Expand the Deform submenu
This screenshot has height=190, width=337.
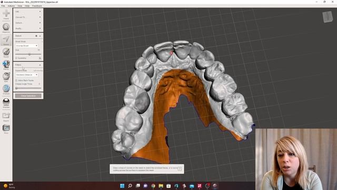pyautogui.click(x=40, y=23)
